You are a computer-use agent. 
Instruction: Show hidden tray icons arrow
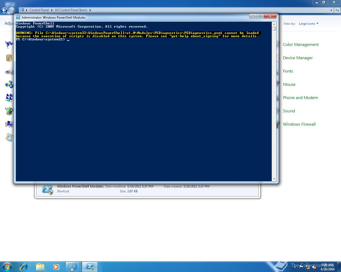pyautogui.click(x=295, y=267)
